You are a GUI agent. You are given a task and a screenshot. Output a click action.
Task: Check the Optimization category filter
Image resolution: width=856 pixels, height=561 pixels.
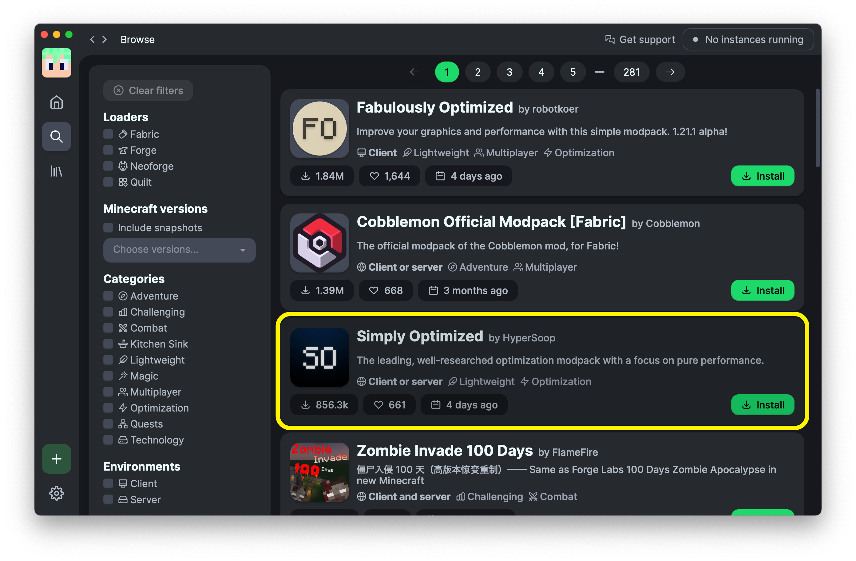108,408
